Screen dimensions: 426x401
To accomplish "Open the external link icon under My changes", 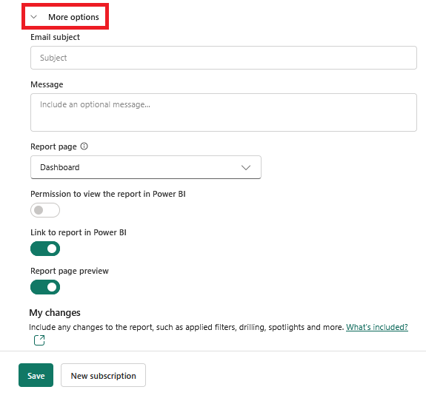I will (39, 340).
